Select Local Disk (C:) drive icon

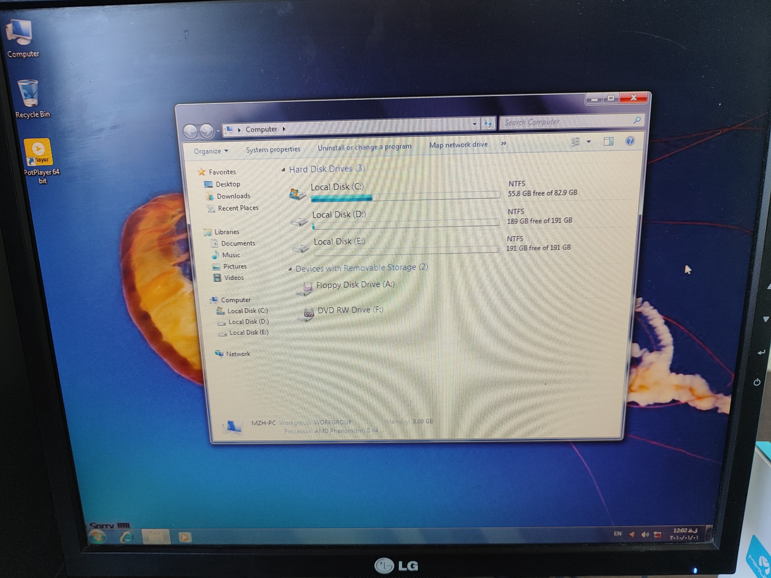pyautogui.click(x=297, y=194)
